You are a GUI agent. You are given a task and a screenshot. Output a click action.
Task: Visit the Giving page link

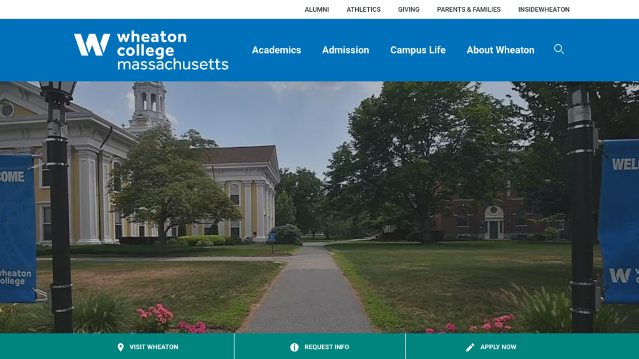(x=409, y=9)
